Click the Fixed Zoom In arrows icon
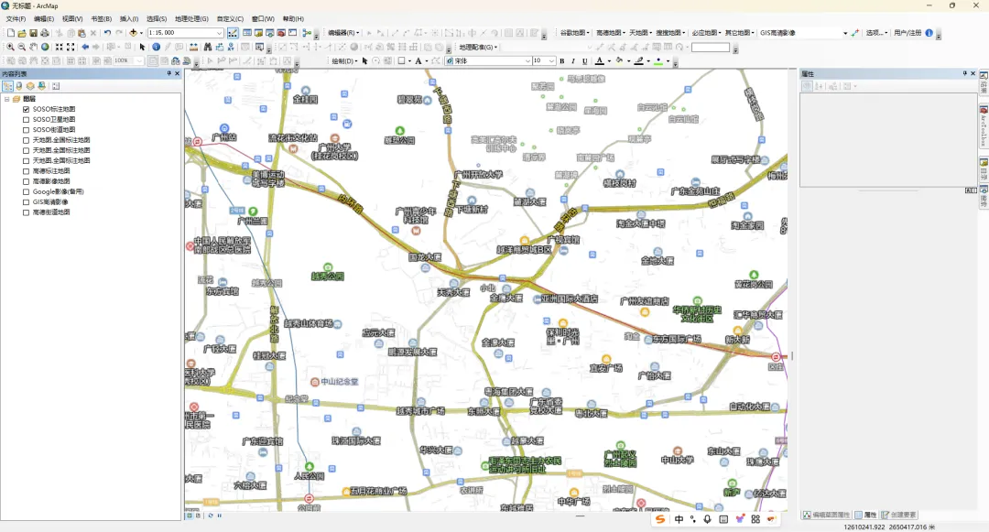 pos(60,47)
